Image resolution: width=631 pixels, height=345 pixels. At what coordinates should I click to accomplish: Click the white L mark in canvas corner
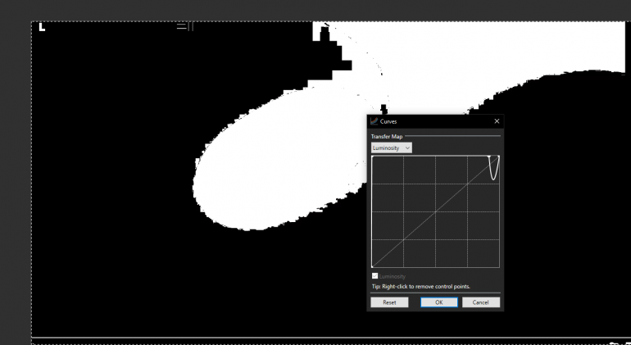coord(42,27)
